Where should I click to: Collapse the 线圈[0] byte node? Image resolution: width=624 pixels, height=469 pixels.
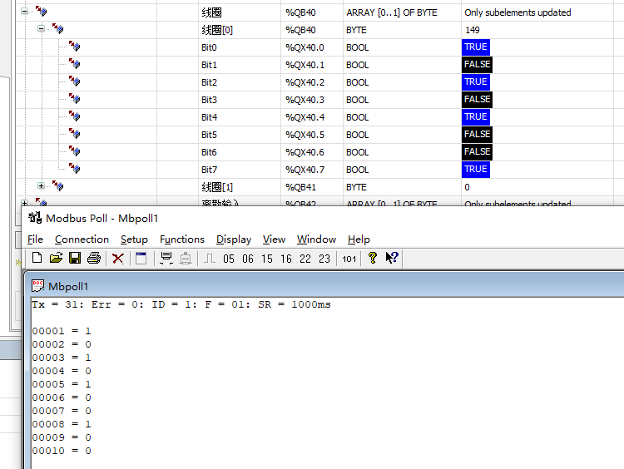tap(41, 28)
